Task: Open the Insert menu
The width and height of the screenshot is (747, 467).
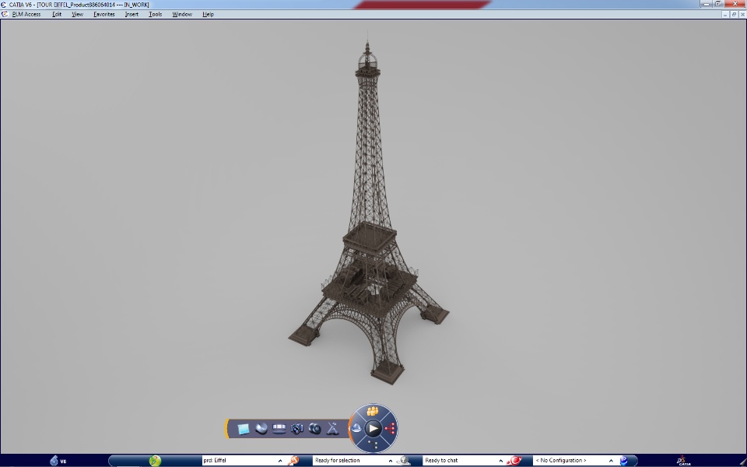Action: point(132,14)
